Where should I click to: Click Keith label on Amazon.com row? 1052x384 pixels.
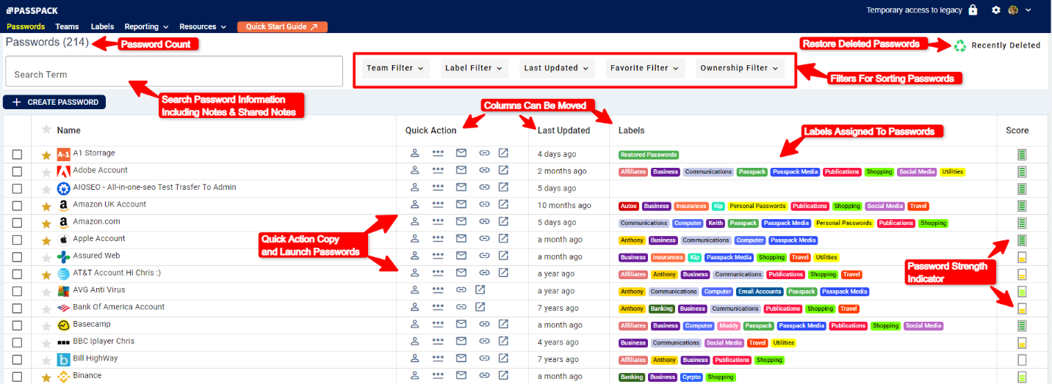(715, 224)
